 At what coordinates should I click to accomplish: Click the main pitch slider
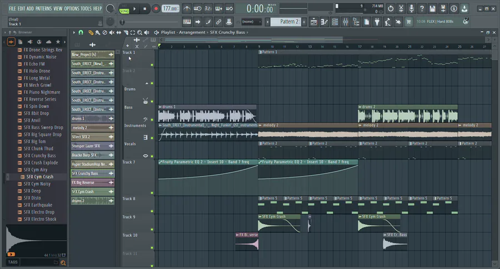[150, 22]
